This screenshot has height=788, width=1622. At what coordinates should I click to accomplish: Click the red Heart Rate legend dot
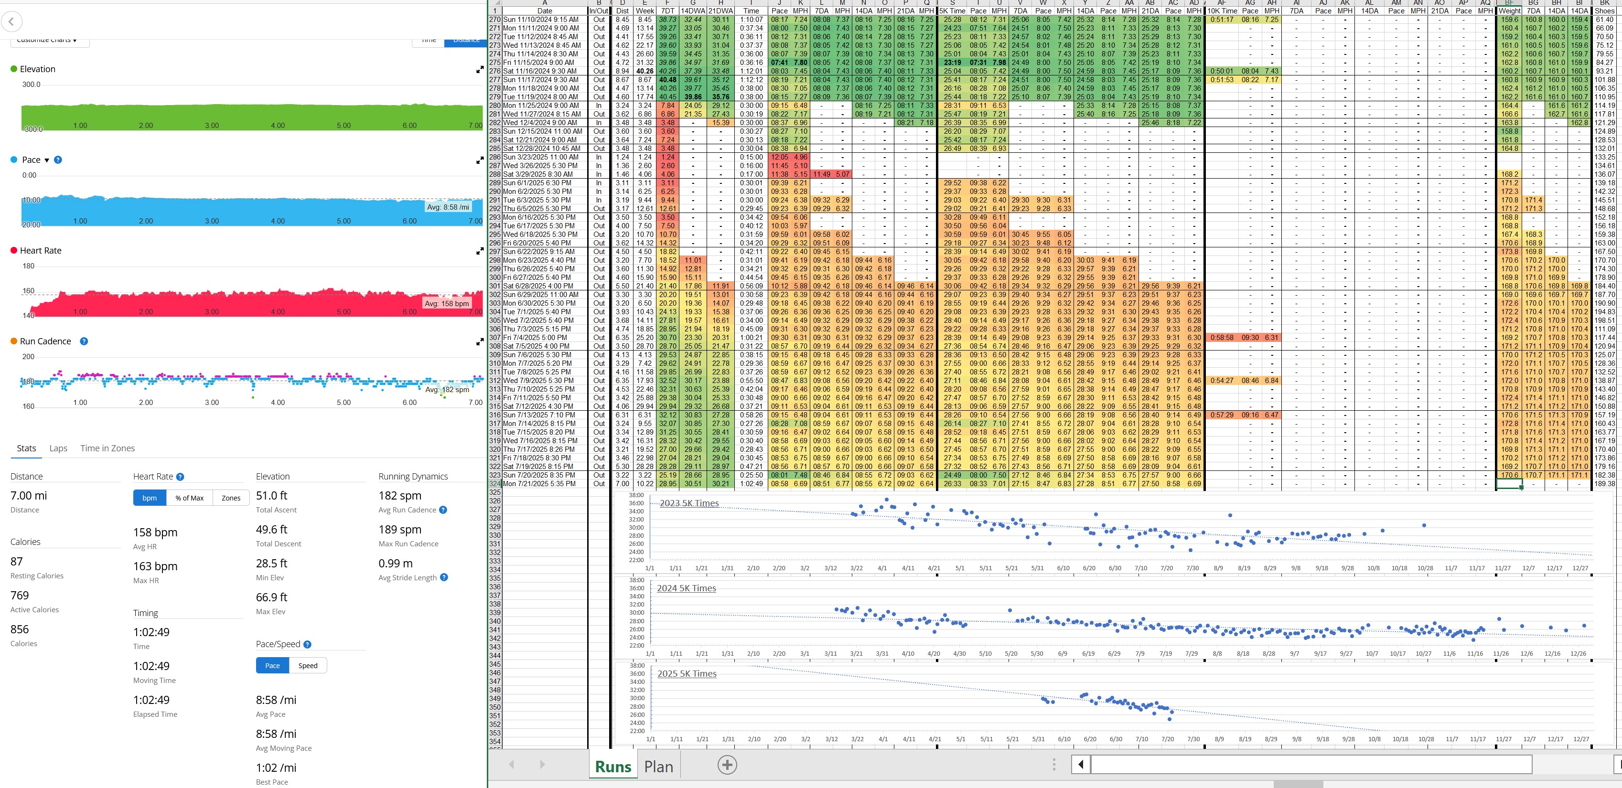(x=14, y=251)
